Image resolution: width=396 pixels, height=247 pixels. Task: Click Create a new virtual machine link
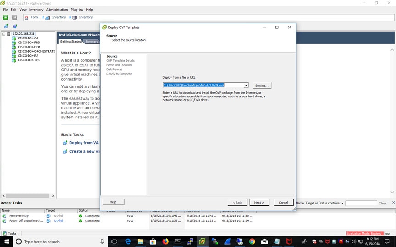(x=84, y=151)
